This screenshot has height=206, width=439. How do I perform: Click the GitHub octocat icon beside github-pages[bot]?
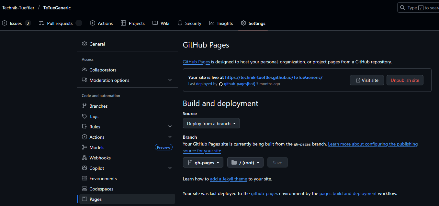[x=221, y=84]
